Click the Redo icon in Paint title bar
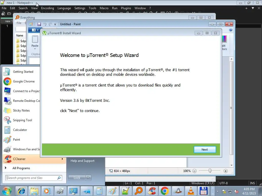This screenshot has height=196, width=262. 50,24
